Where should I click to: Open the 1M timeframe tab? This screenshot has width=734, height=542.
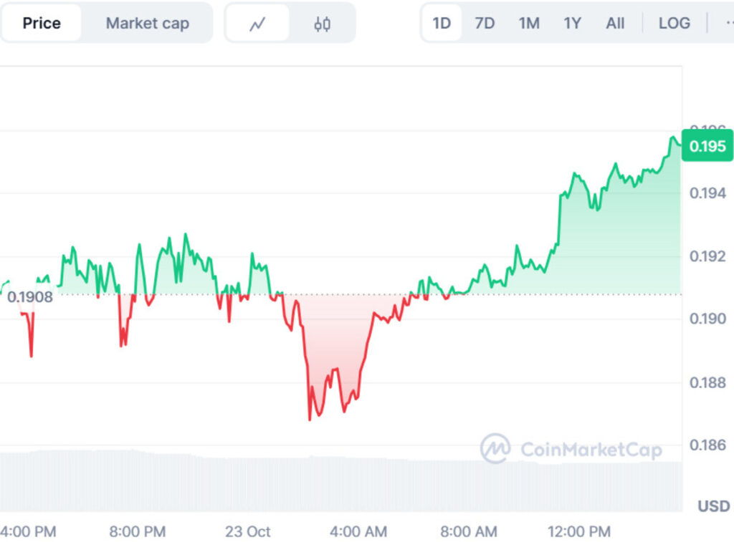[529, 22]
